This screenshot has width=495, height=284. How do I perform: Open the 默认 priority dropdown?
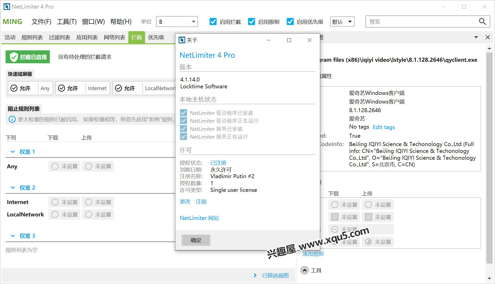pyautogui.click(x=342, y=22)
